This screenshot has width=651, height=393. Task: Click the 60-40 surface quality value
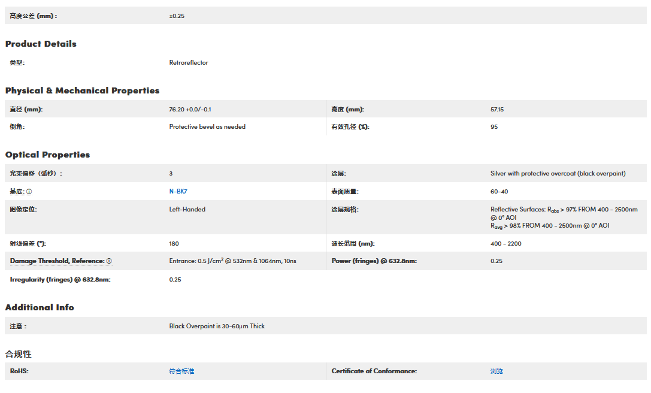pos(499,192)
